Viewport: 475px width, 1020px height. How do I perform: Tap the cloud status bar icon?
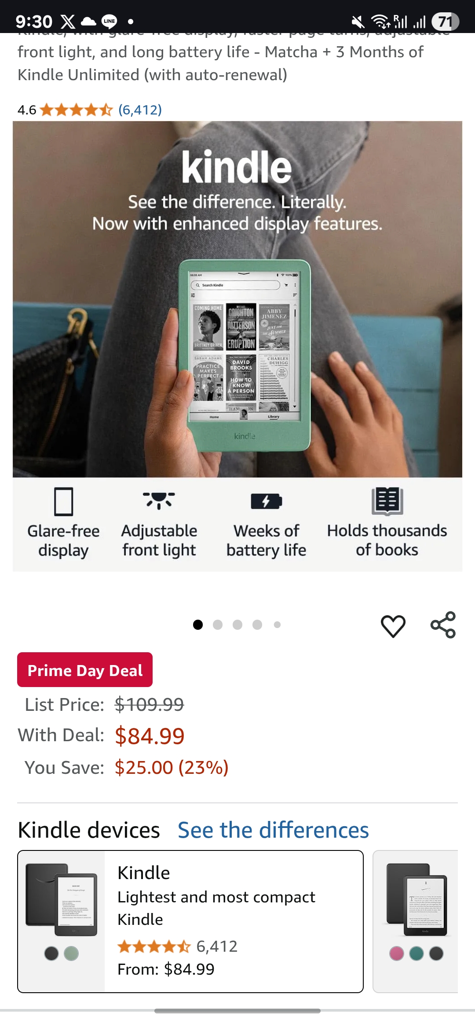point(88,21)
